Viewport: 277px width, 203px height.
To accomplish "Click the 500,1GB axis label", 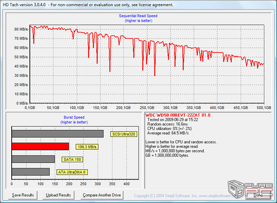I will (264, 108).
